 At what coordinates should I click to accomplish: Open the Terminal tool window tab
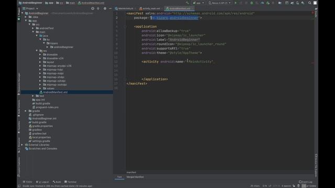(70, 182)
